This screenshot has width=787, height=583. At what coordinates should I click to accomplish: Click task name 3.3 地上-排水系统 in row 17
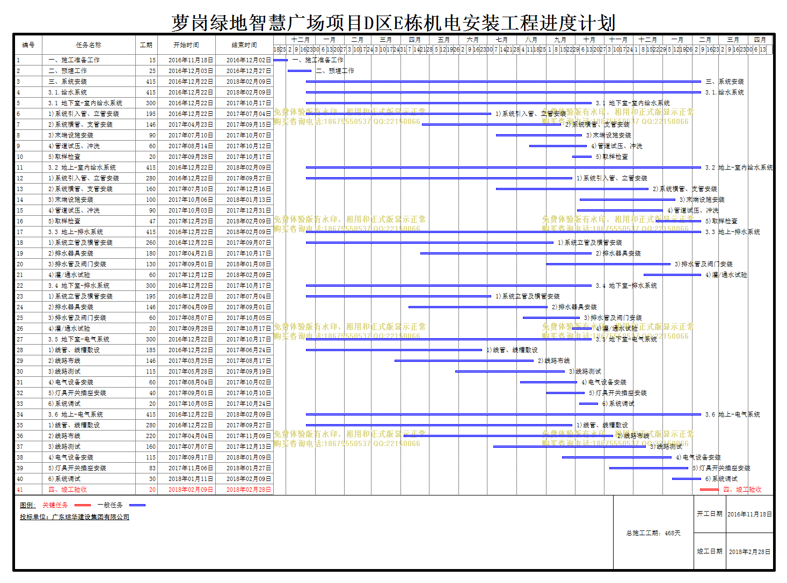76,232
